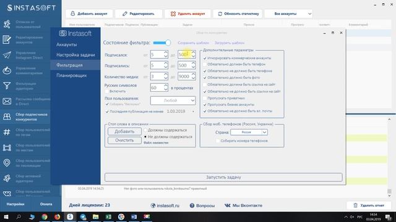Toggle last publication date checkbox
The height and width of the screenshot is (222, 396).
pos(107,111)
